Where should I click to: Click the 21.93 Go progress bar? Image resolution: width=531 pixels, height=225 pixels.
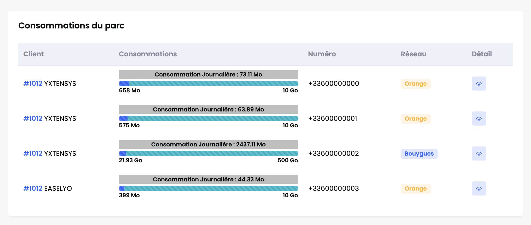pyautogui.click(x=209, y=153)
